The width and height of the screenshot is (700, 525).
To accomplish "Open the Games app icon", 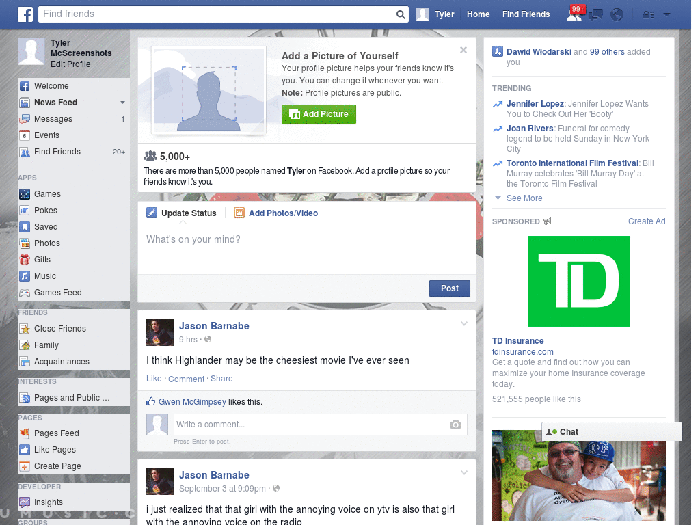I will pyautogui.click(x=25, y=194).
